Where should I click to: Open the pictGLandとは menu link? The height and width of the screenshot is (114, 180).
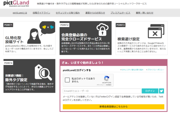tap(20, 13)
